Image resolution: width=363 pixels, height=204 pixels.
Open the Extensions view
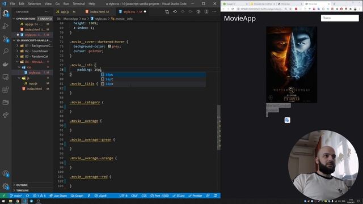6,90
